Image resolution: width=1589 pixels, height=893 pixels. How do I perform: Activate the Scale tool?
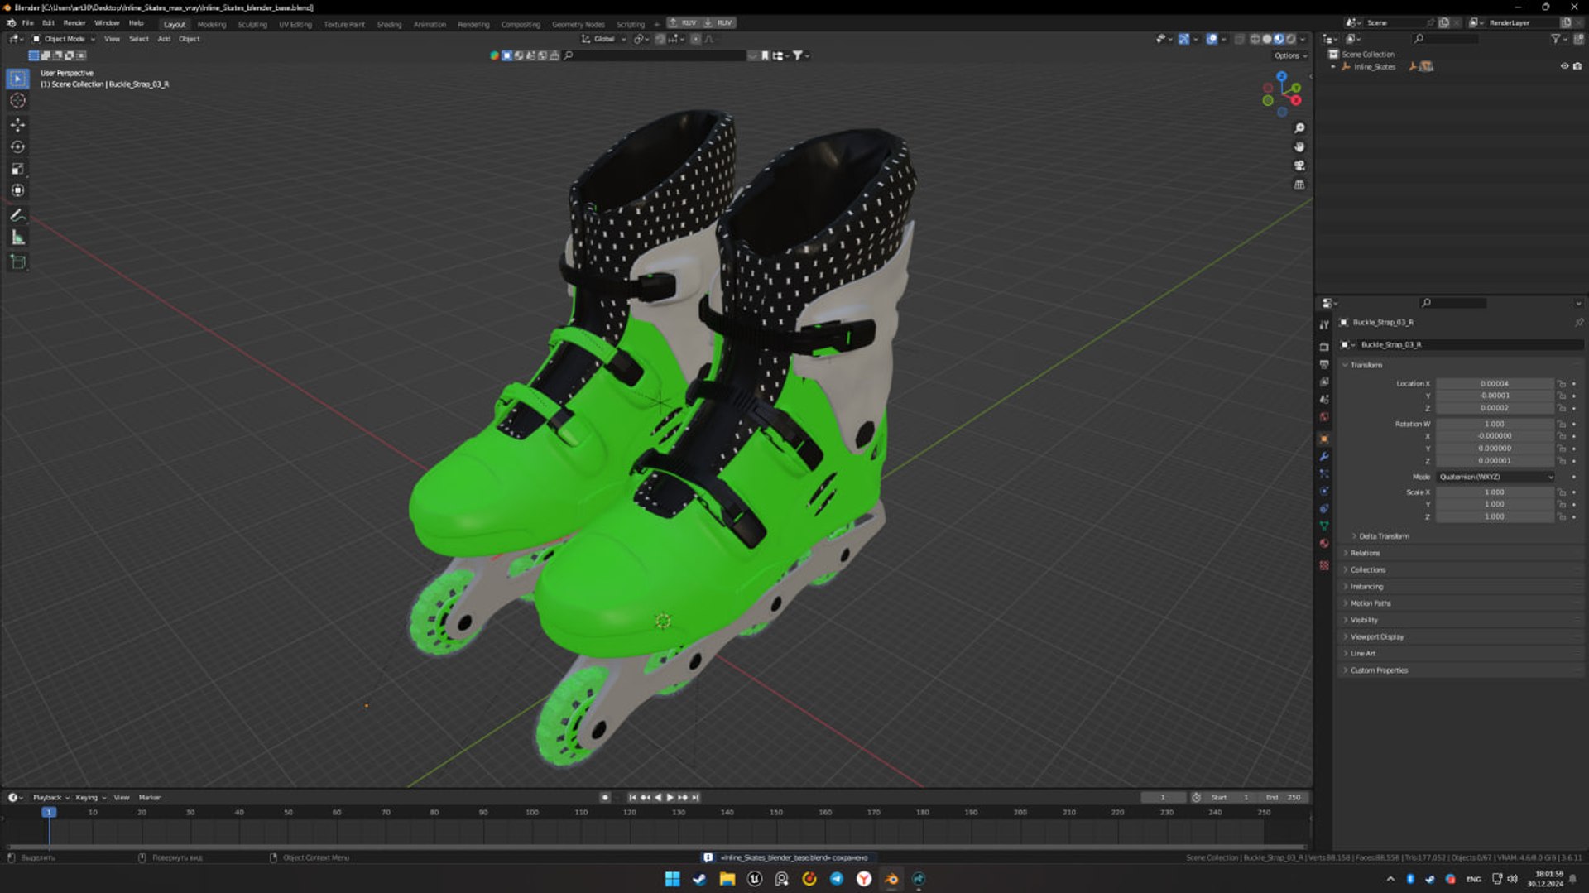click(17, 169)
